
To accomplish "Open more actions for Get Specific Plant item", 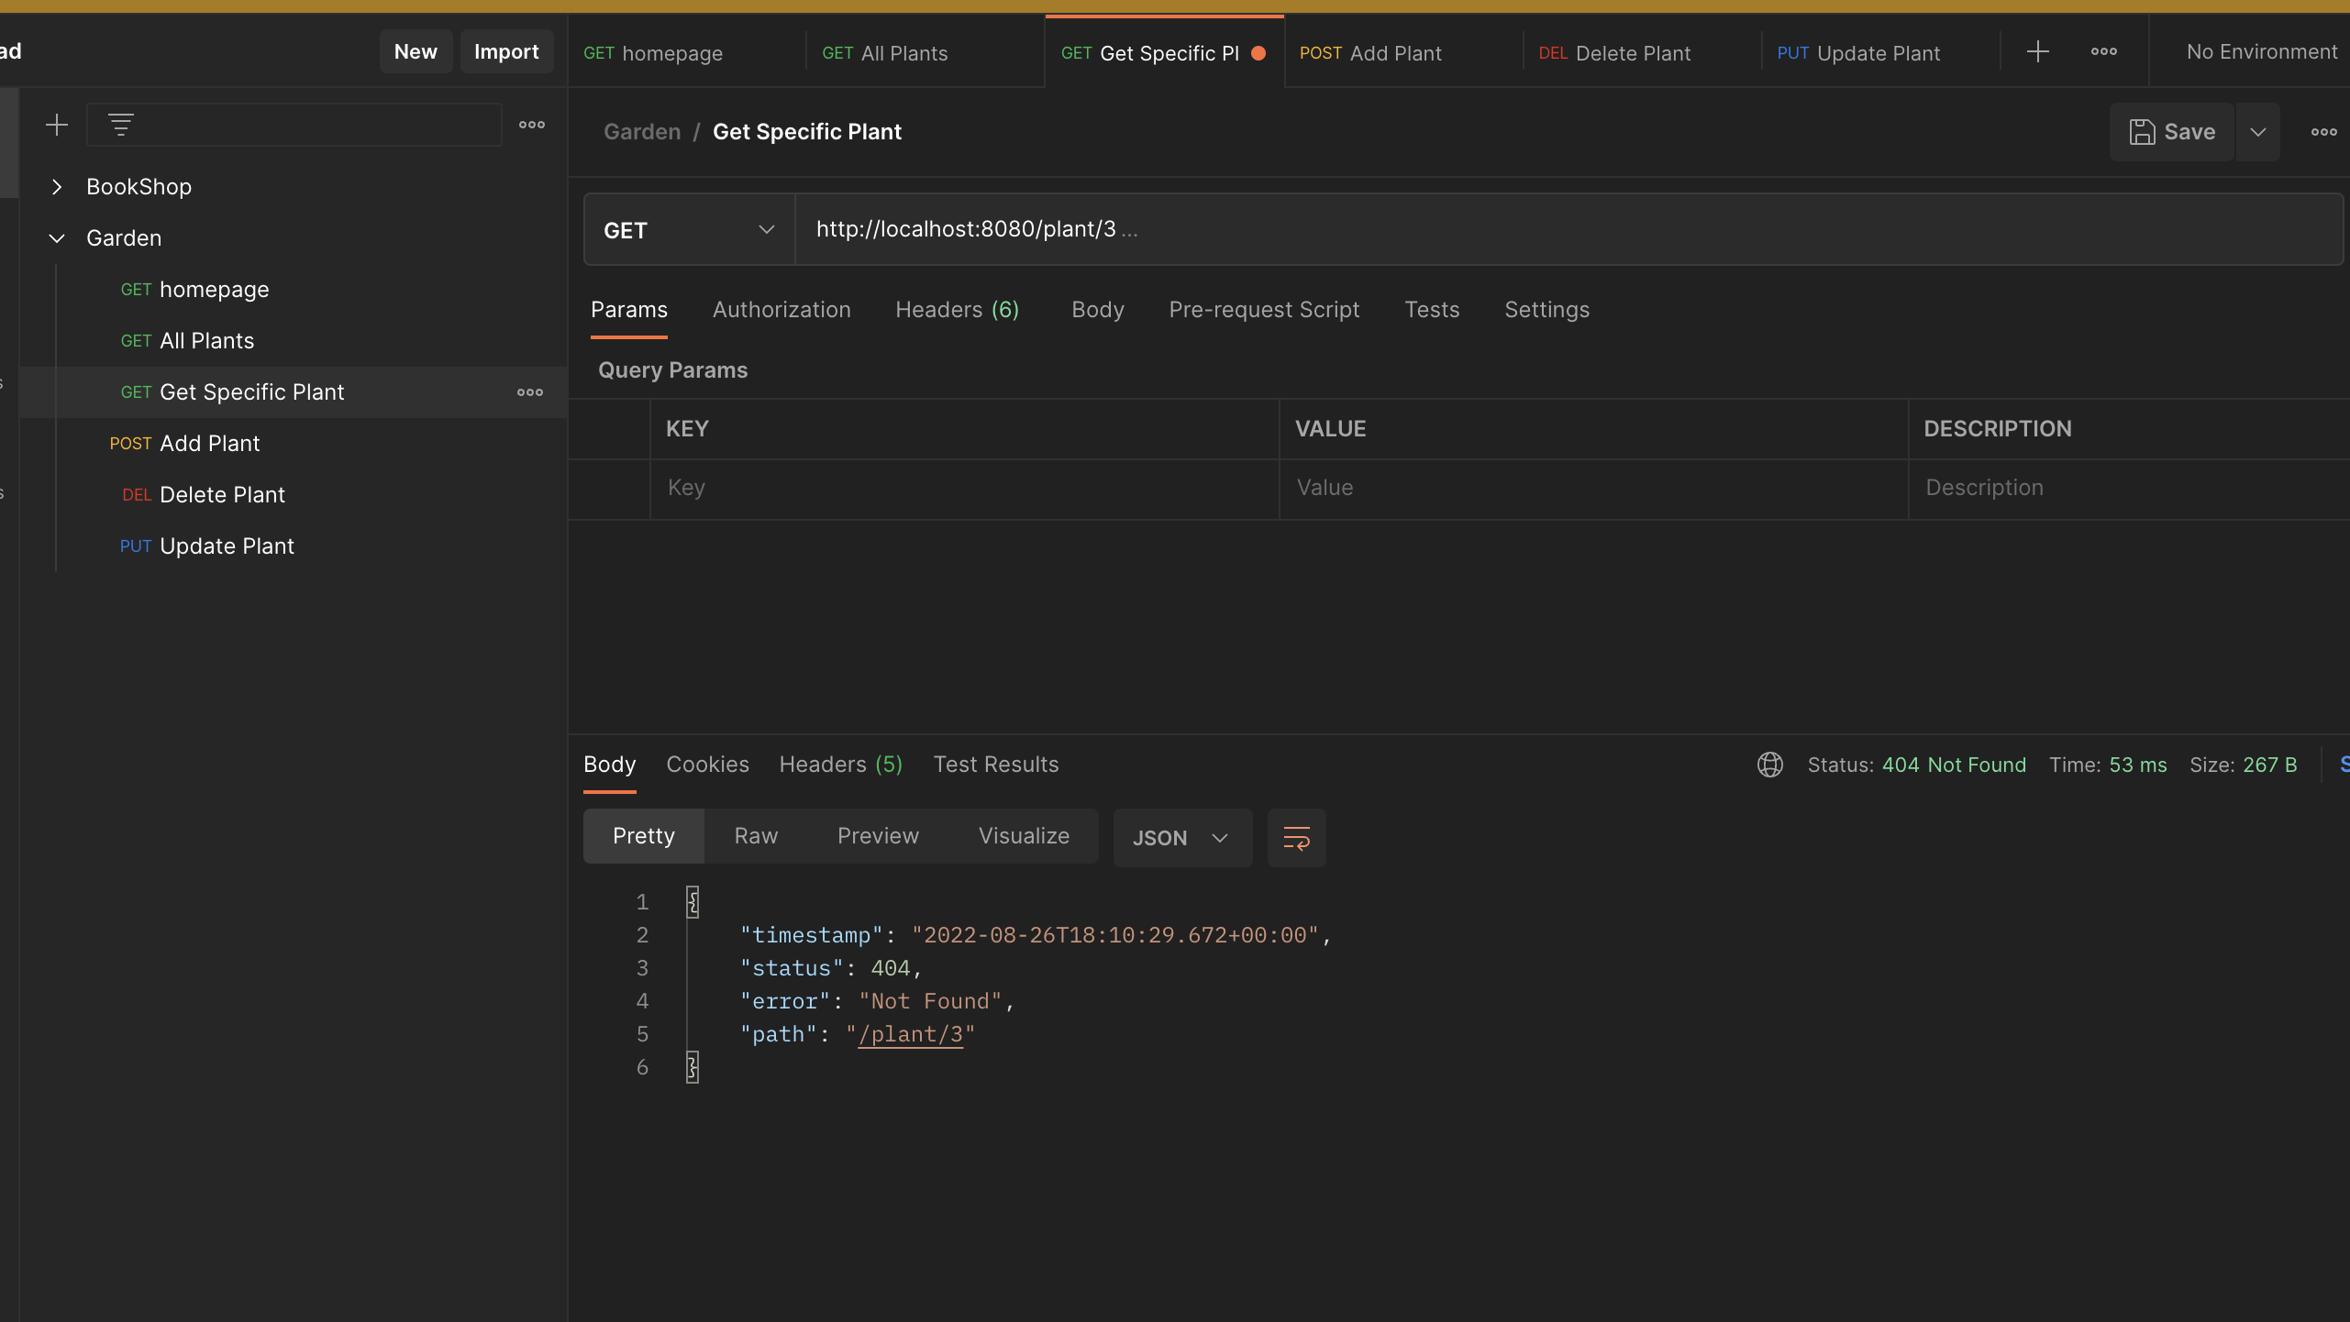I will click(529, 392).
